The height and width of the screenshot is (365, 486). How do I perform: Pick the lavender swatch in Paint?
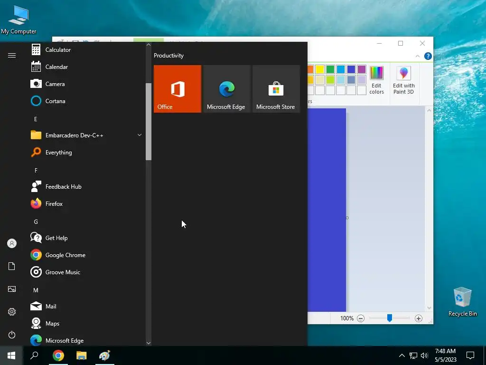tap(362, 80)
